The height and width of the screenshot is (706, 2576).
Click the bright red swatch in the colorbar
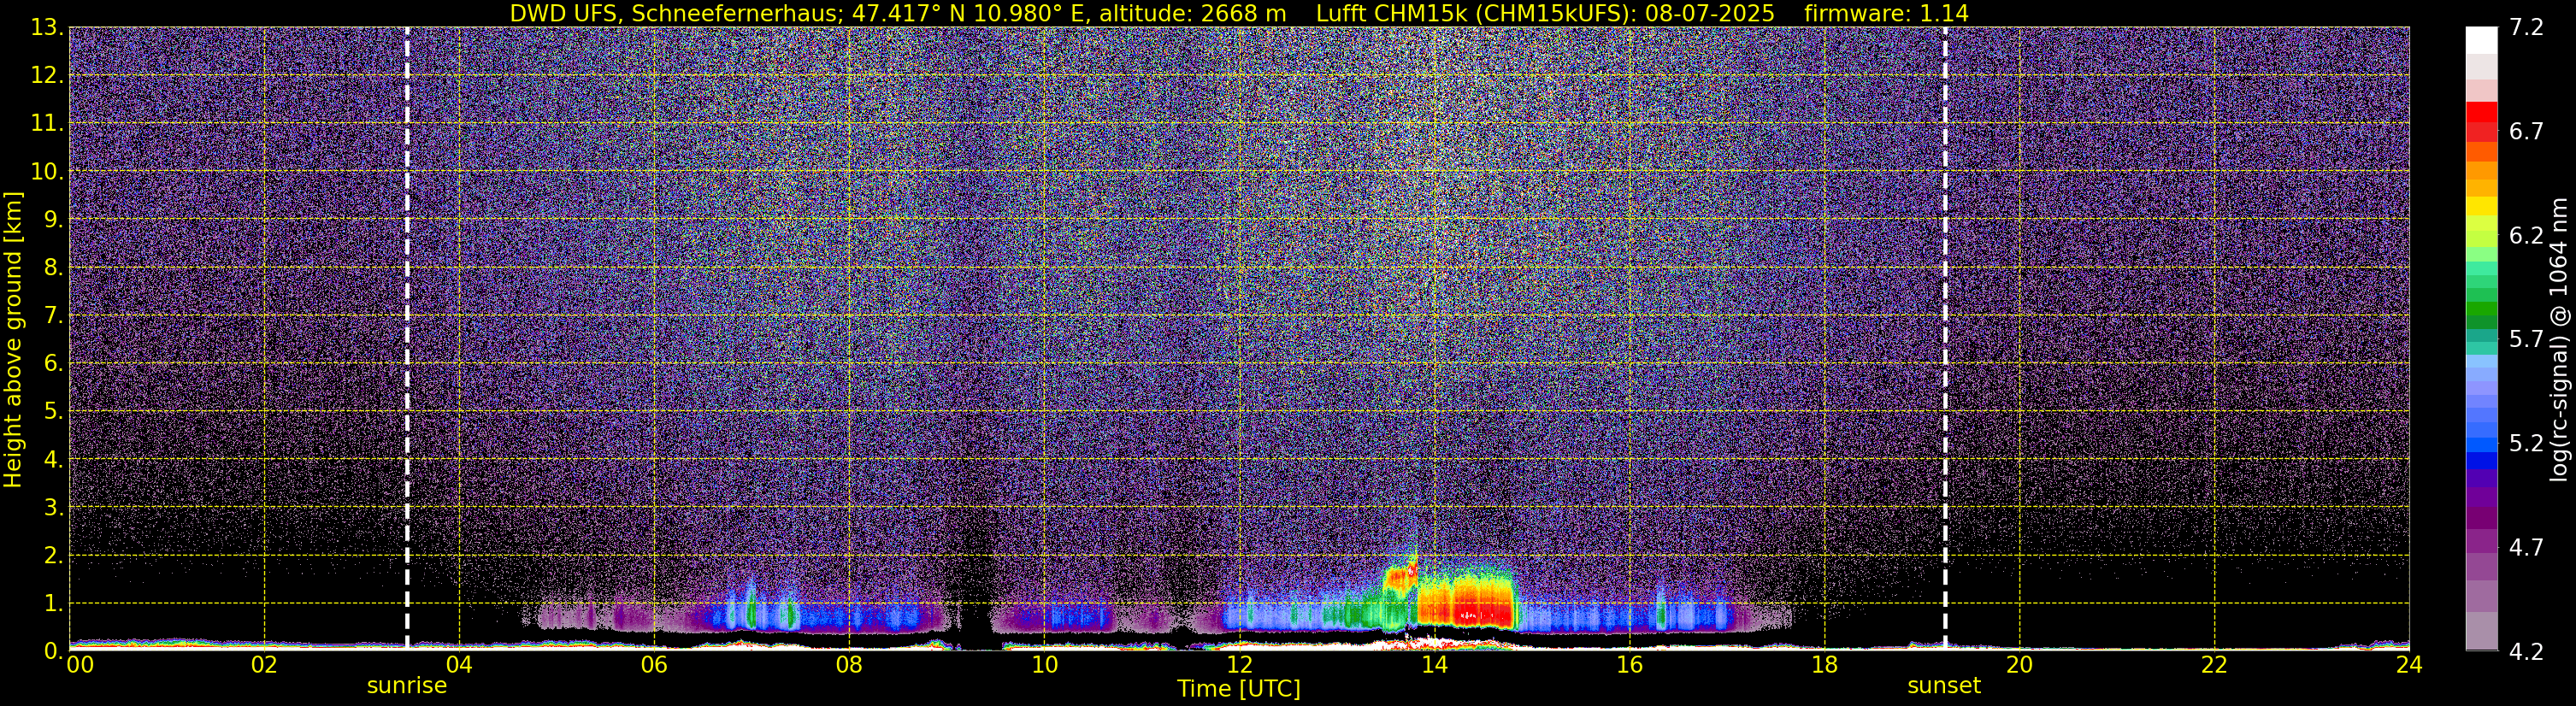click(x=2481, y=112)
